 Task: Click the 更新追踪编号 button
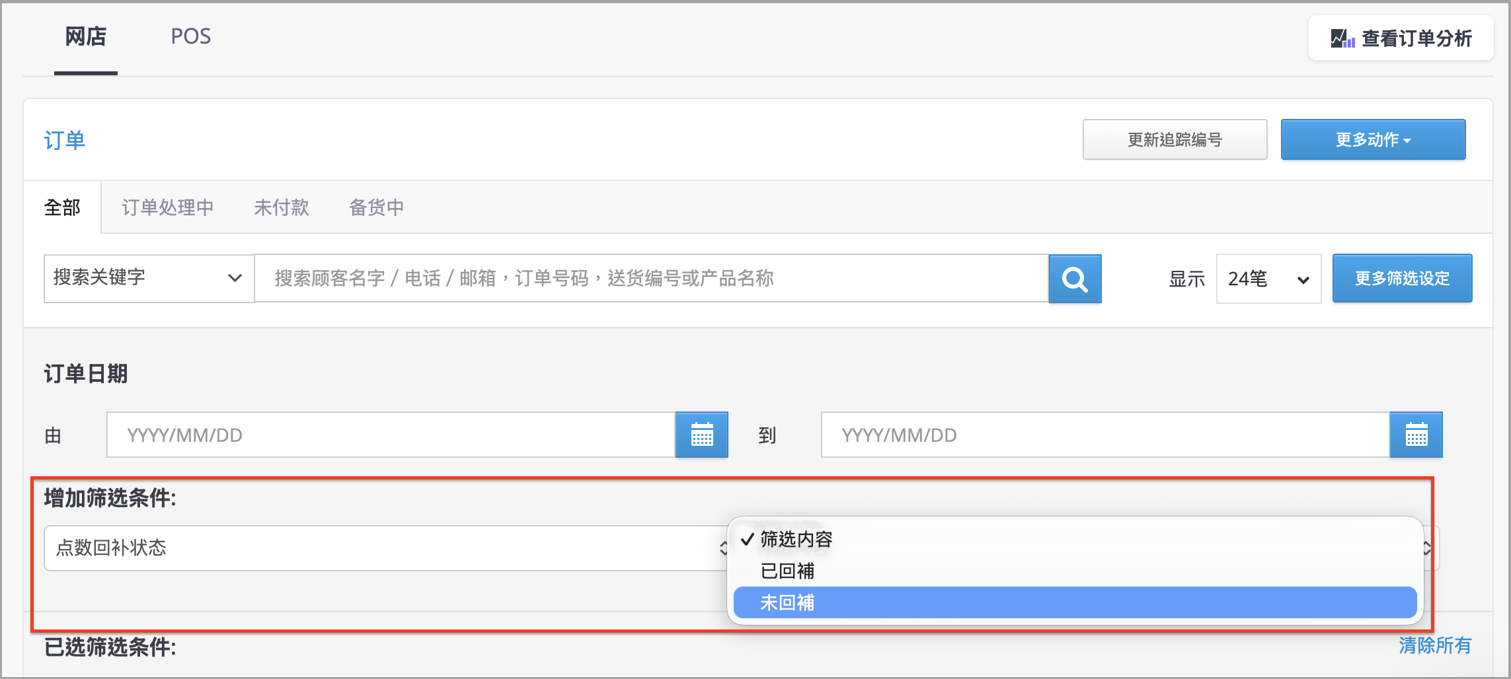[1175, 139]
